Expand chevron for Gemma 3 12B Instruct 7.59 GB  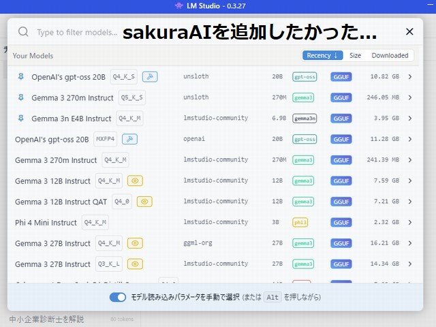point(410,181)
